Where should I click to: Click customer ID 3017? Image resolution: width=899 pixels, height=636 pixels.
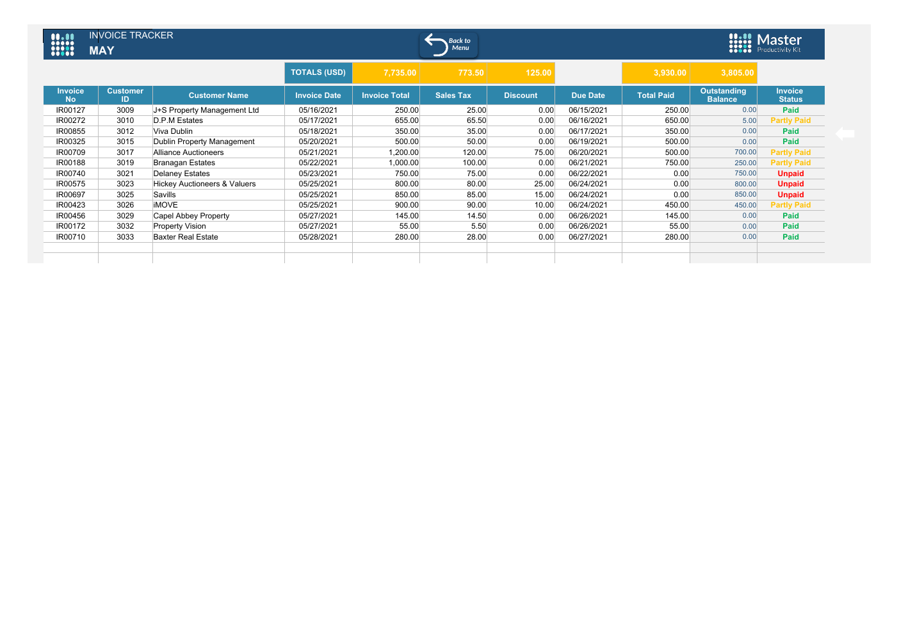126,152
